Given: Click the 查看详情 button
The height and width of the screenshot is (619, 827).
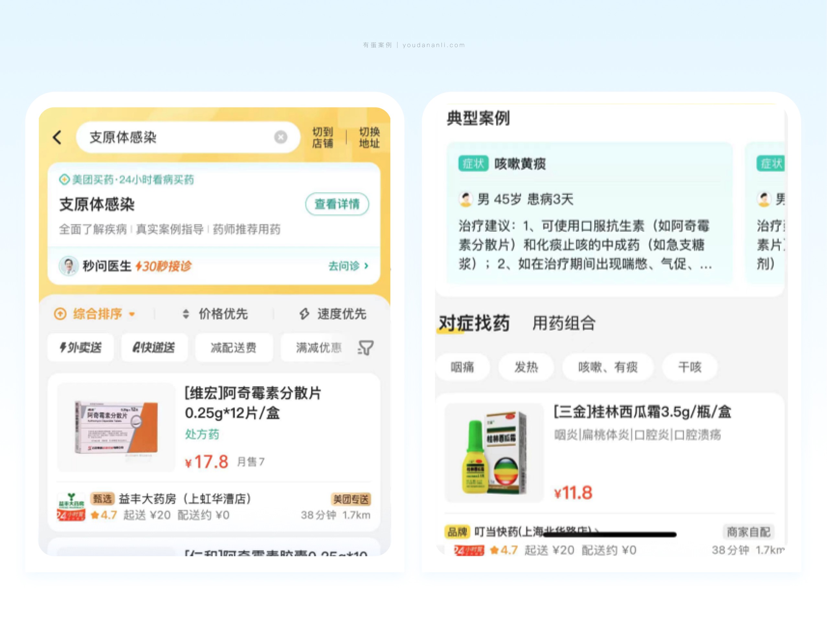Looking at the screenshot, I should click(x=337, y=204).
